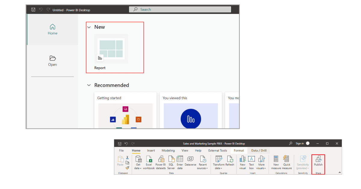
Task: Click Dataverse
Action: click(x=190, y=161)
